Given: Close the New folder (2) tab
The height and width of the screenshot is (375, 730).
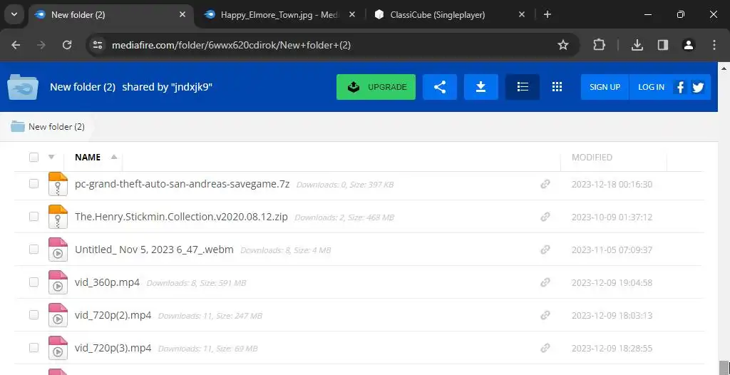Looking at the screenshot, I should pyautogui.click(x=182, y=15).
